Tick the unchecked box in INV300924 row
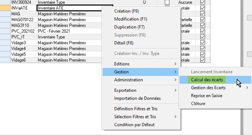Screen dimensions: 252x135 point(167,2)
